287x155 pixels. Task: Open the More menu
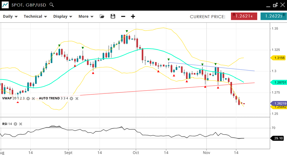pos(86,16)
